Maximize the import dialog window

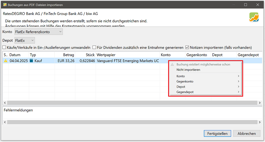[x=246, y=5]
